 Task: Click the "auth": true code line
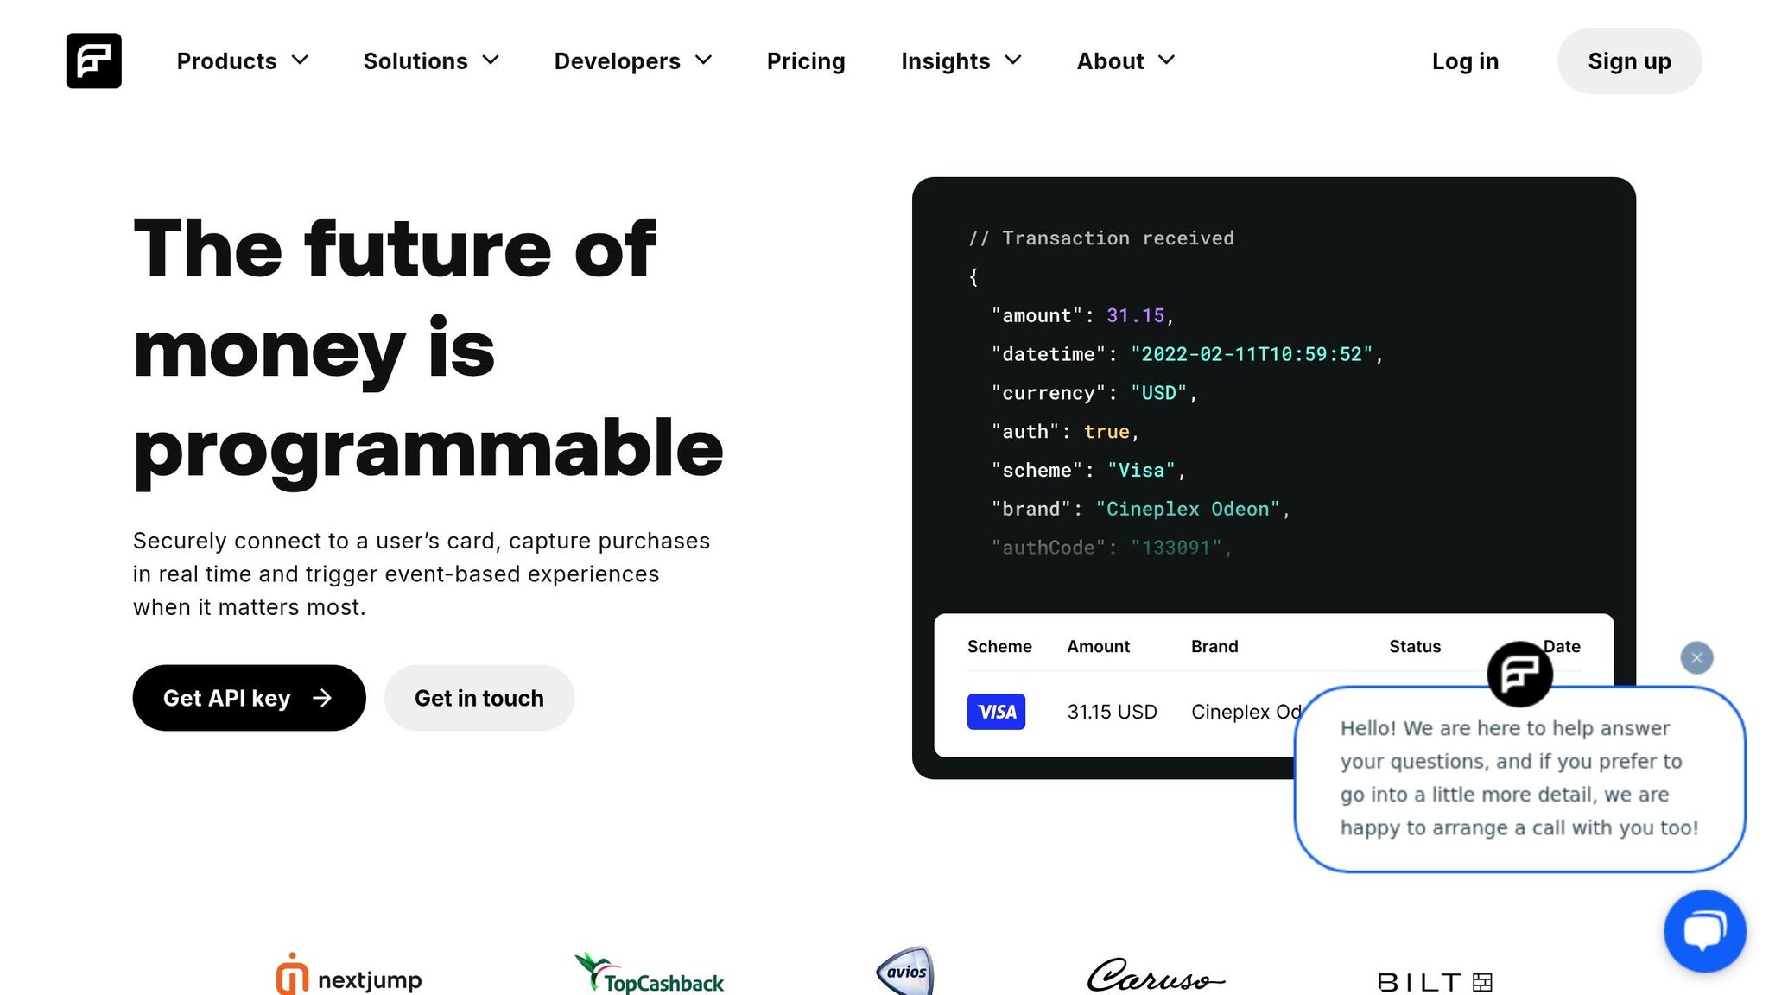pyautogui.click(x=1065, y=432)
